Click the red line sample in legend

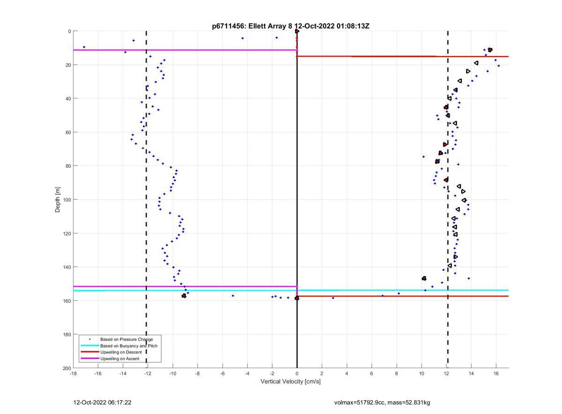89,352
